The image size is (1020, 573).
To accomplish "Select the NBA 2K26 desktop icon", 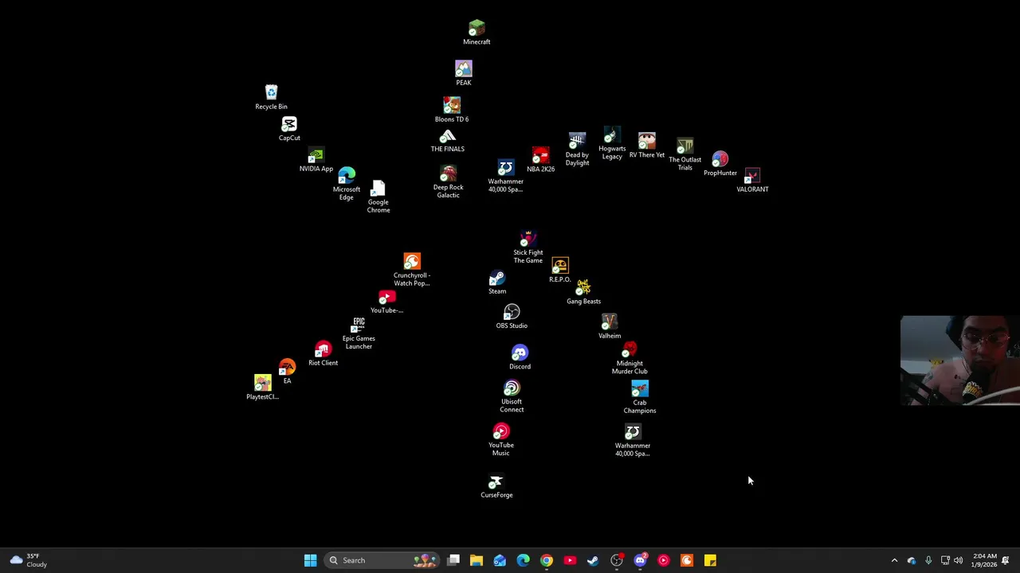I will point(541,160).
